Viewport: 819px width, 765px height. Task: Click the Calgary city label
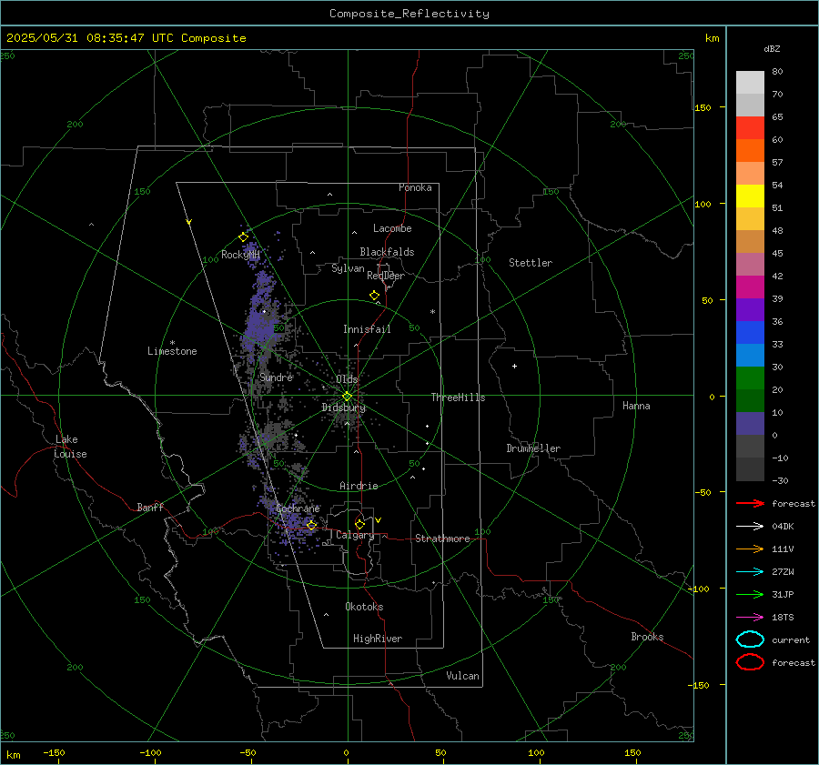tap(355, 535)
